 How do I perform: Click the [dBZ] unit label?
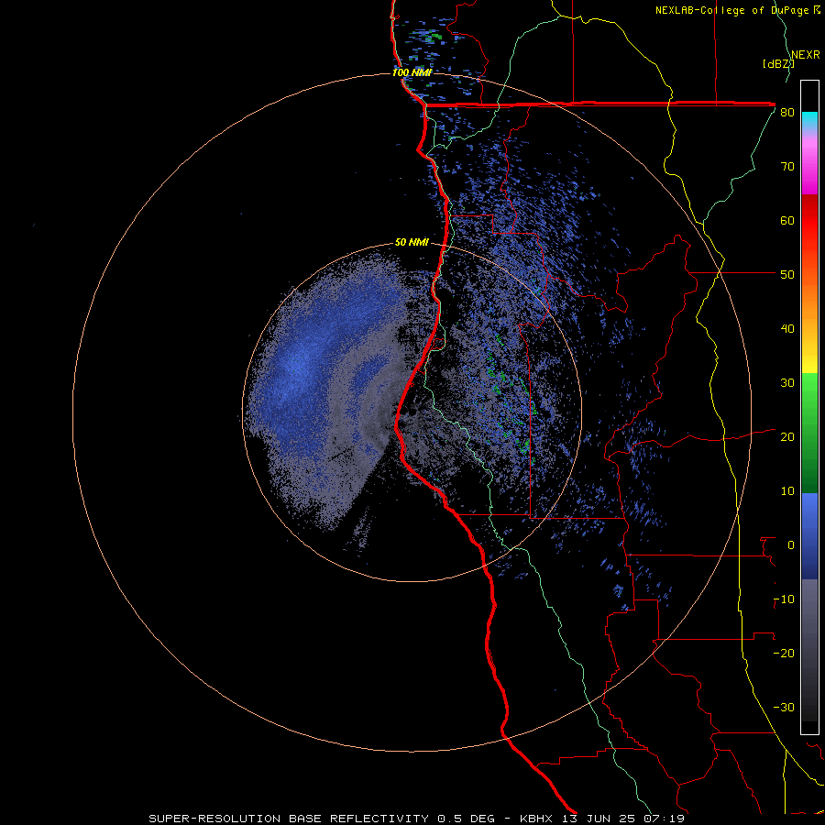(x=778, y=64)
